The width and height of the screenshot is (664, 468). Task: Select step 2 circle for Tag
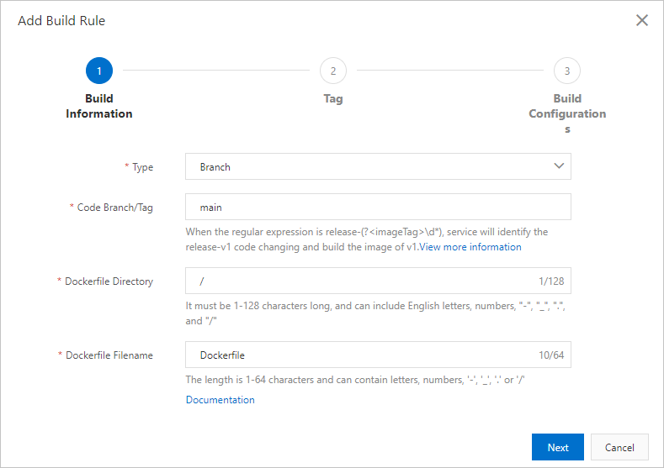click(x=333, y=71)
